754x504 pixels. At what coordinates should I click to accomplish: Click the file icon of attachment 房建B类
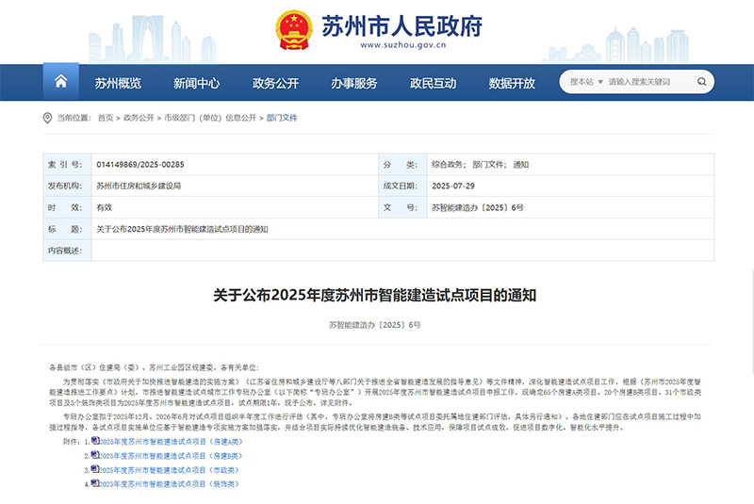point(95,454)
